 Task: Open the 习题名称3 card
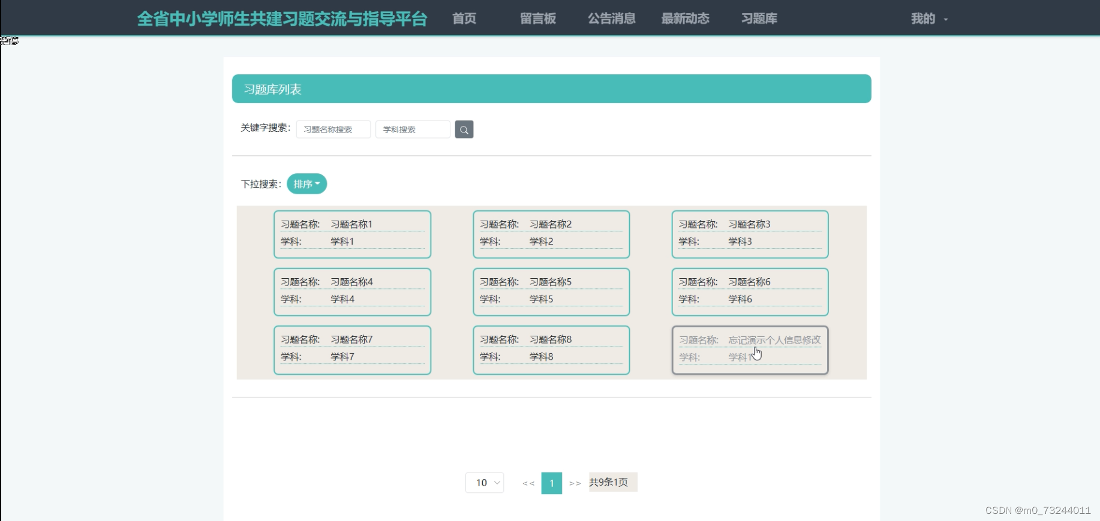[x=750, y=234]
